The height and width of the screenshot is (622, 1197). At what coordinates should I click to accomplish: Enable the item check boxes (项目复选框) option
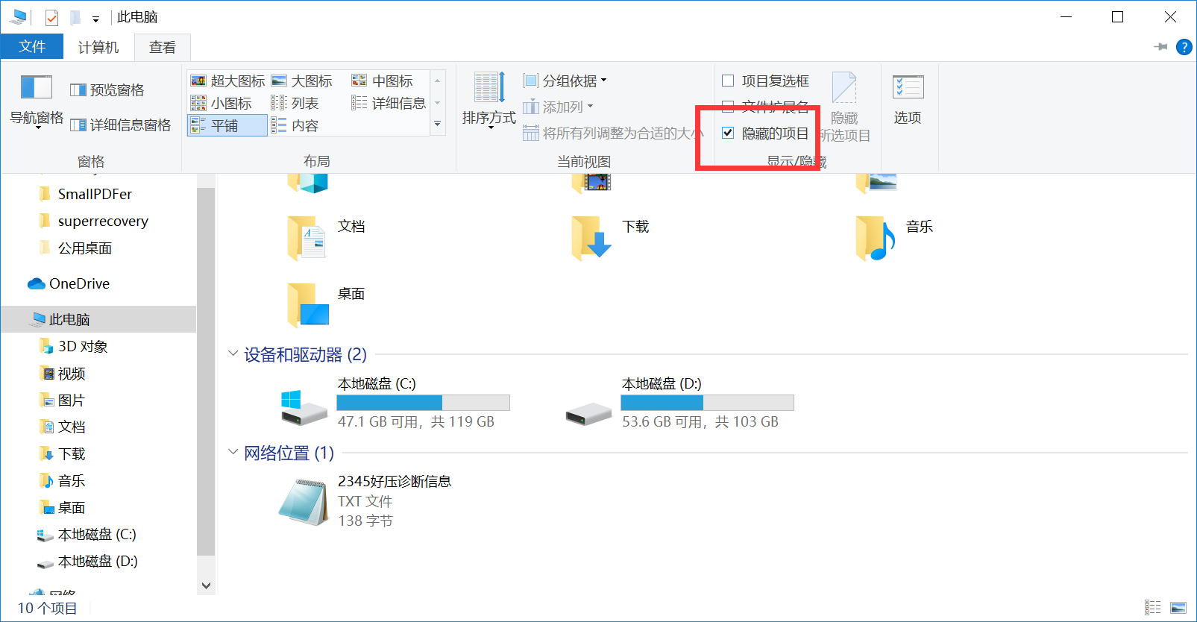click(x=728, y=81)
